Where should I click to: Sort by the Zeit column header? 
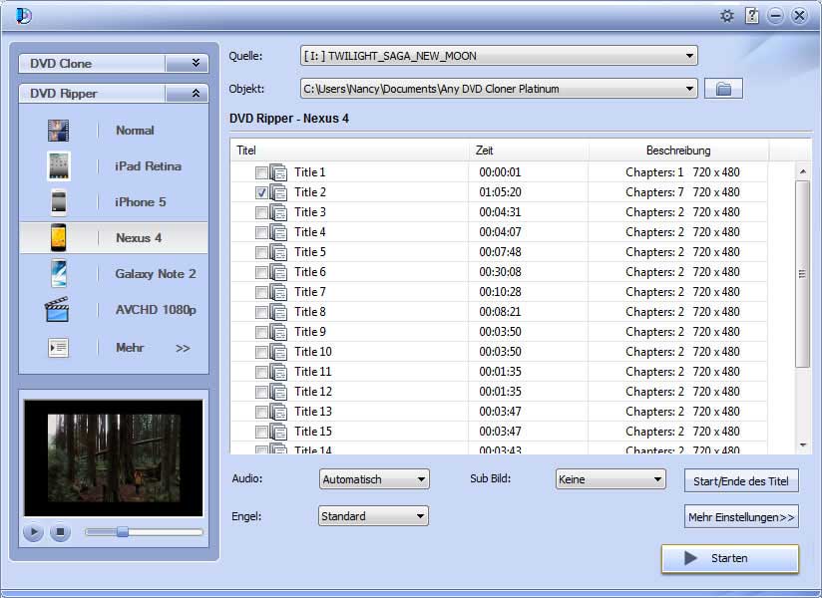(528, 150)
